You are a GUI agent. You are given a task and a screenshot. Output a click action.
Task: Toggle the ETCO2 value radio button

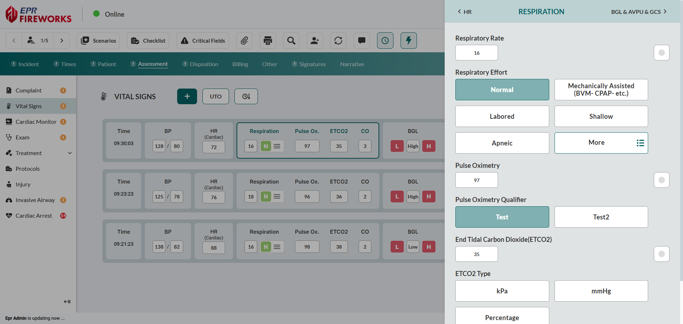coord(661,254)
